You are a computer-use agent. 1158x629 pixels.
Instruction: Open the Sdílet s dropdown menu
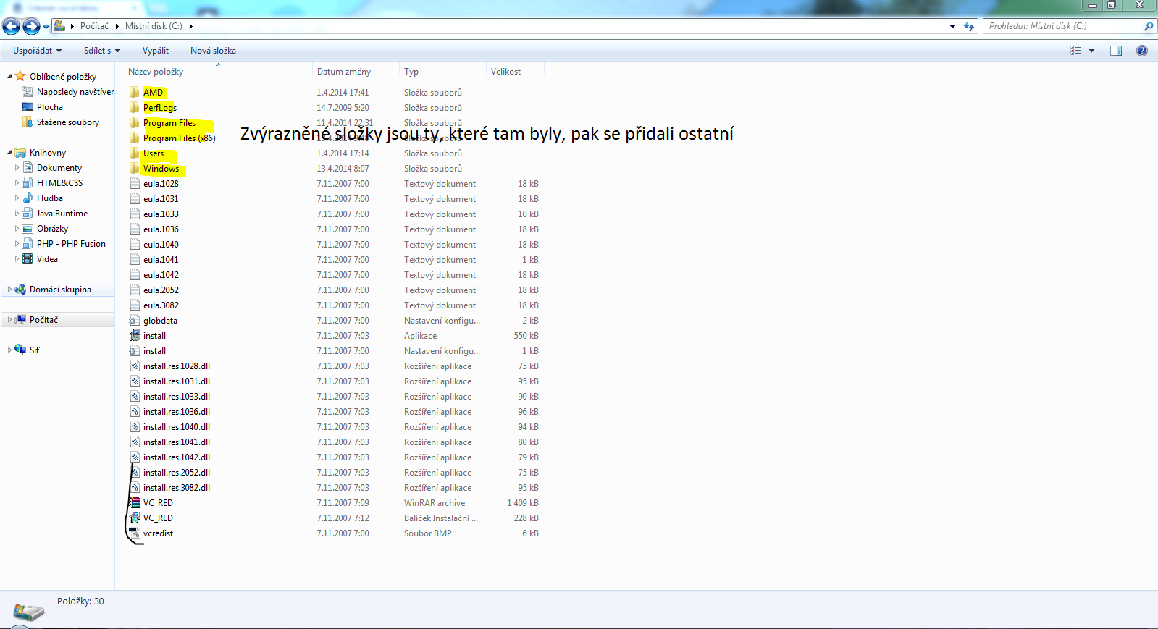(x=101, y=51)
